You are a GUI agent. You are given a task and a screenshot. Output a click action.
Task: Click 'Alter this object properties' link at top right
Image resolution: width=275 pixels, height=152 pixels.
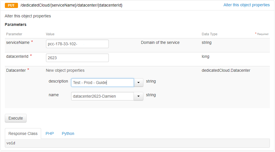tap(246, 5)
